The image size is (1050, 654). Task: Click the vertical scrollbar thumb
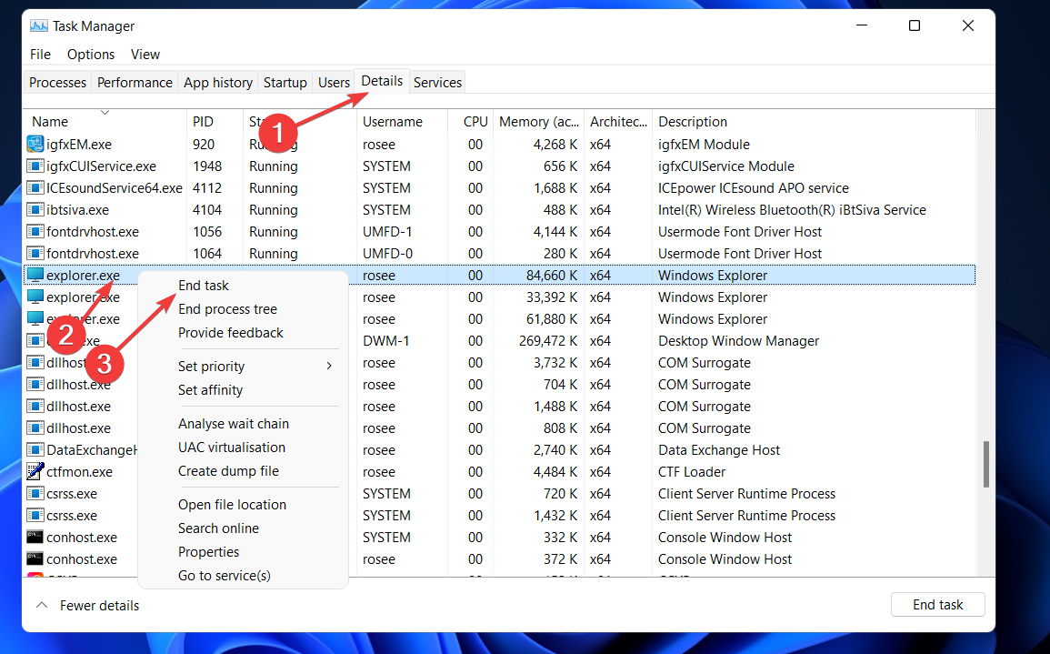(986, 464)
